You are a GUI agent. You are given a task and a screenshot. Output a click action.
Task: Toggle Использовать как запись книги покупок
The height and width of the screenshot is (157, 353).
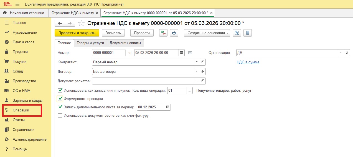click(x=60, y=90)
